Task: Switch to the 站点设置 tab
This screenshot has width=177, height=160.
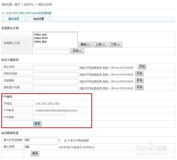Action: [x=39, y=19]
